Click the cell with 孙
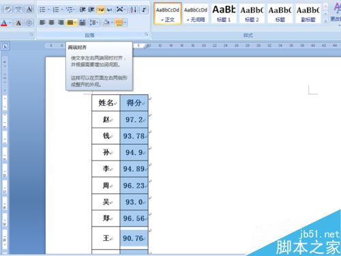This screenshot has height=256, width=341. (x=106, y=152)
